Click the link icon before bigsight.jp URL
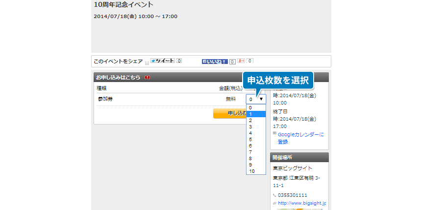Screen dimensions: 446x210 point(274,203)
